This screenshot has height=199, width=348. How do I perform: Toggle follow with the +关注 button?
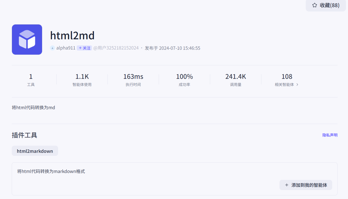click(84, 48)
